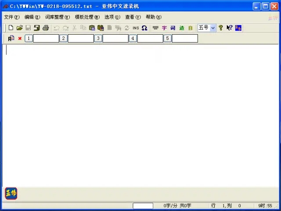Click the grayed replace arrows icon
281x211 pixels.
[x=127, y=28]
